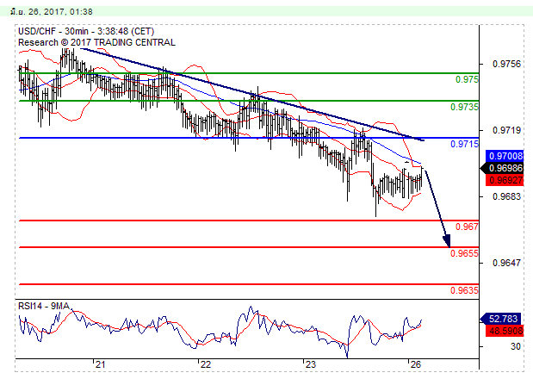Click the blue 52.783 RSI value tag
Image resolution: width=533 pixels, height=379 pixels.
[499, 319]
